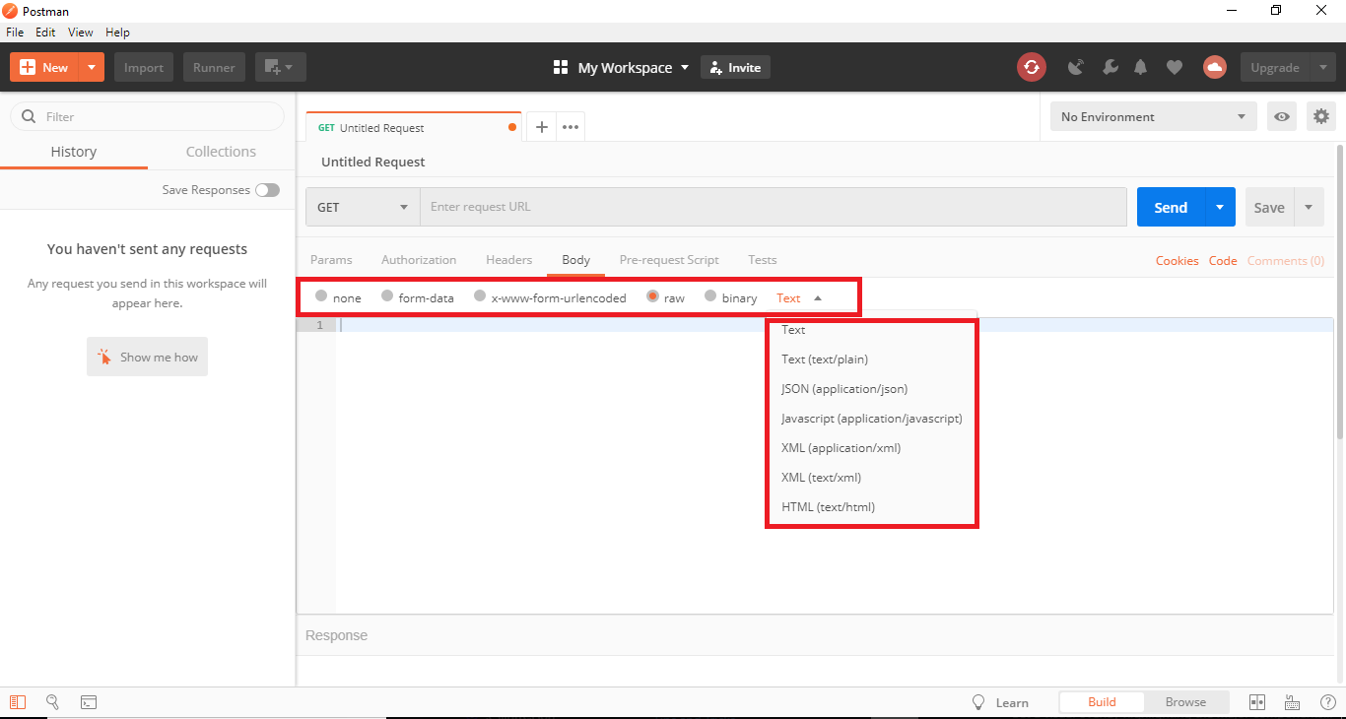Choose Text (text/plain) option
This screenshot has width=1346, height=719.
[x=825, y=359]
